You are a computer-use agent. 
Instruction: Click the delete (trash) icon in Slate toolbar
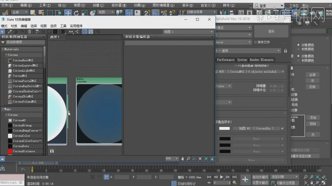click(30, 31)
